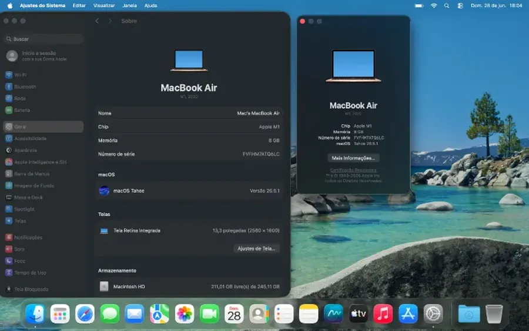Click System Settings gear in the Dock
This screenshot has height=331, width=529.
pos(433,314)
